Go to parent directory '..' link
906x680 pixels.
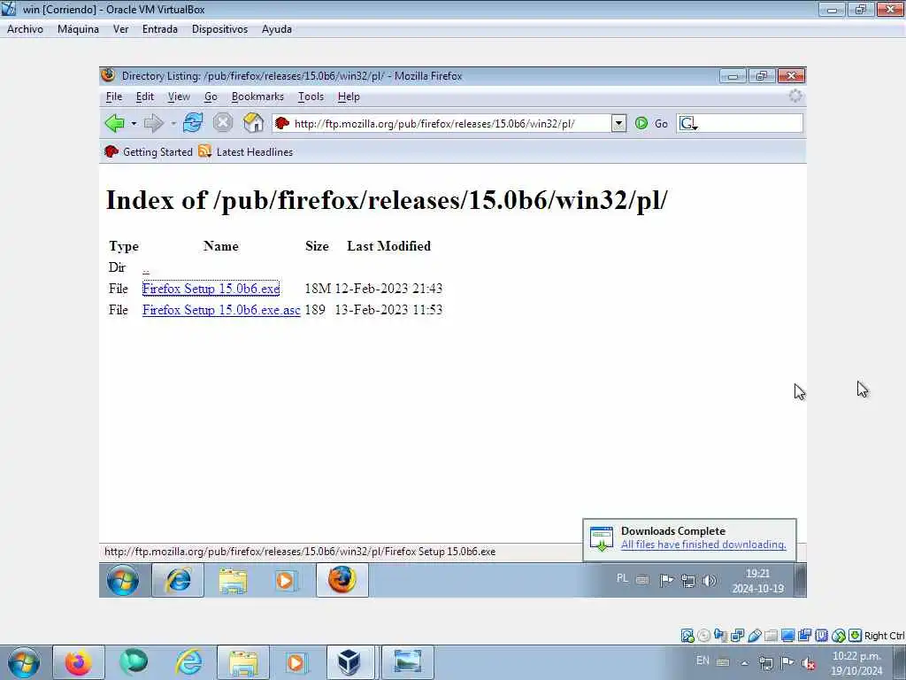(146, 269)
